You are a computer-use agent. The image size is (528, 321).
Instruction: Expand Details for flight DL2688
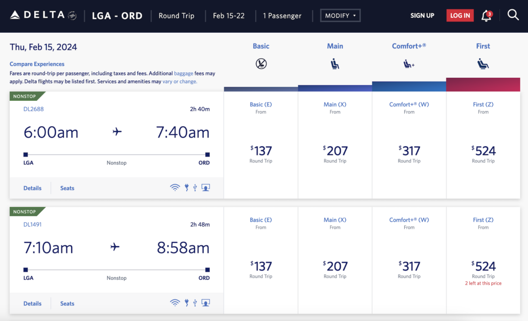[x=32, y=187]
